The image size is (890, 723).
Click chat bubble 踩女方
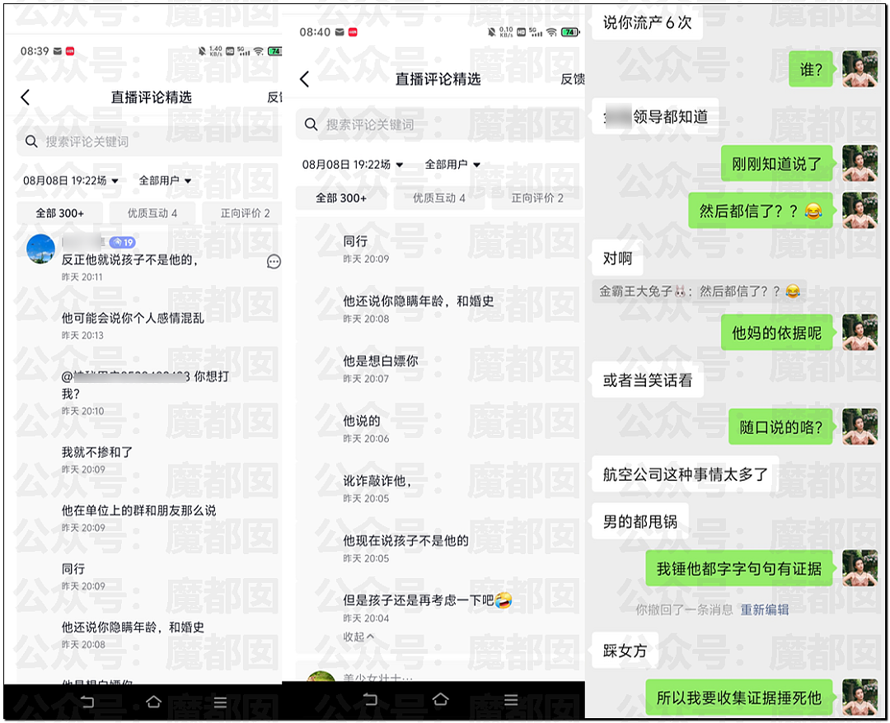[625, 651]
